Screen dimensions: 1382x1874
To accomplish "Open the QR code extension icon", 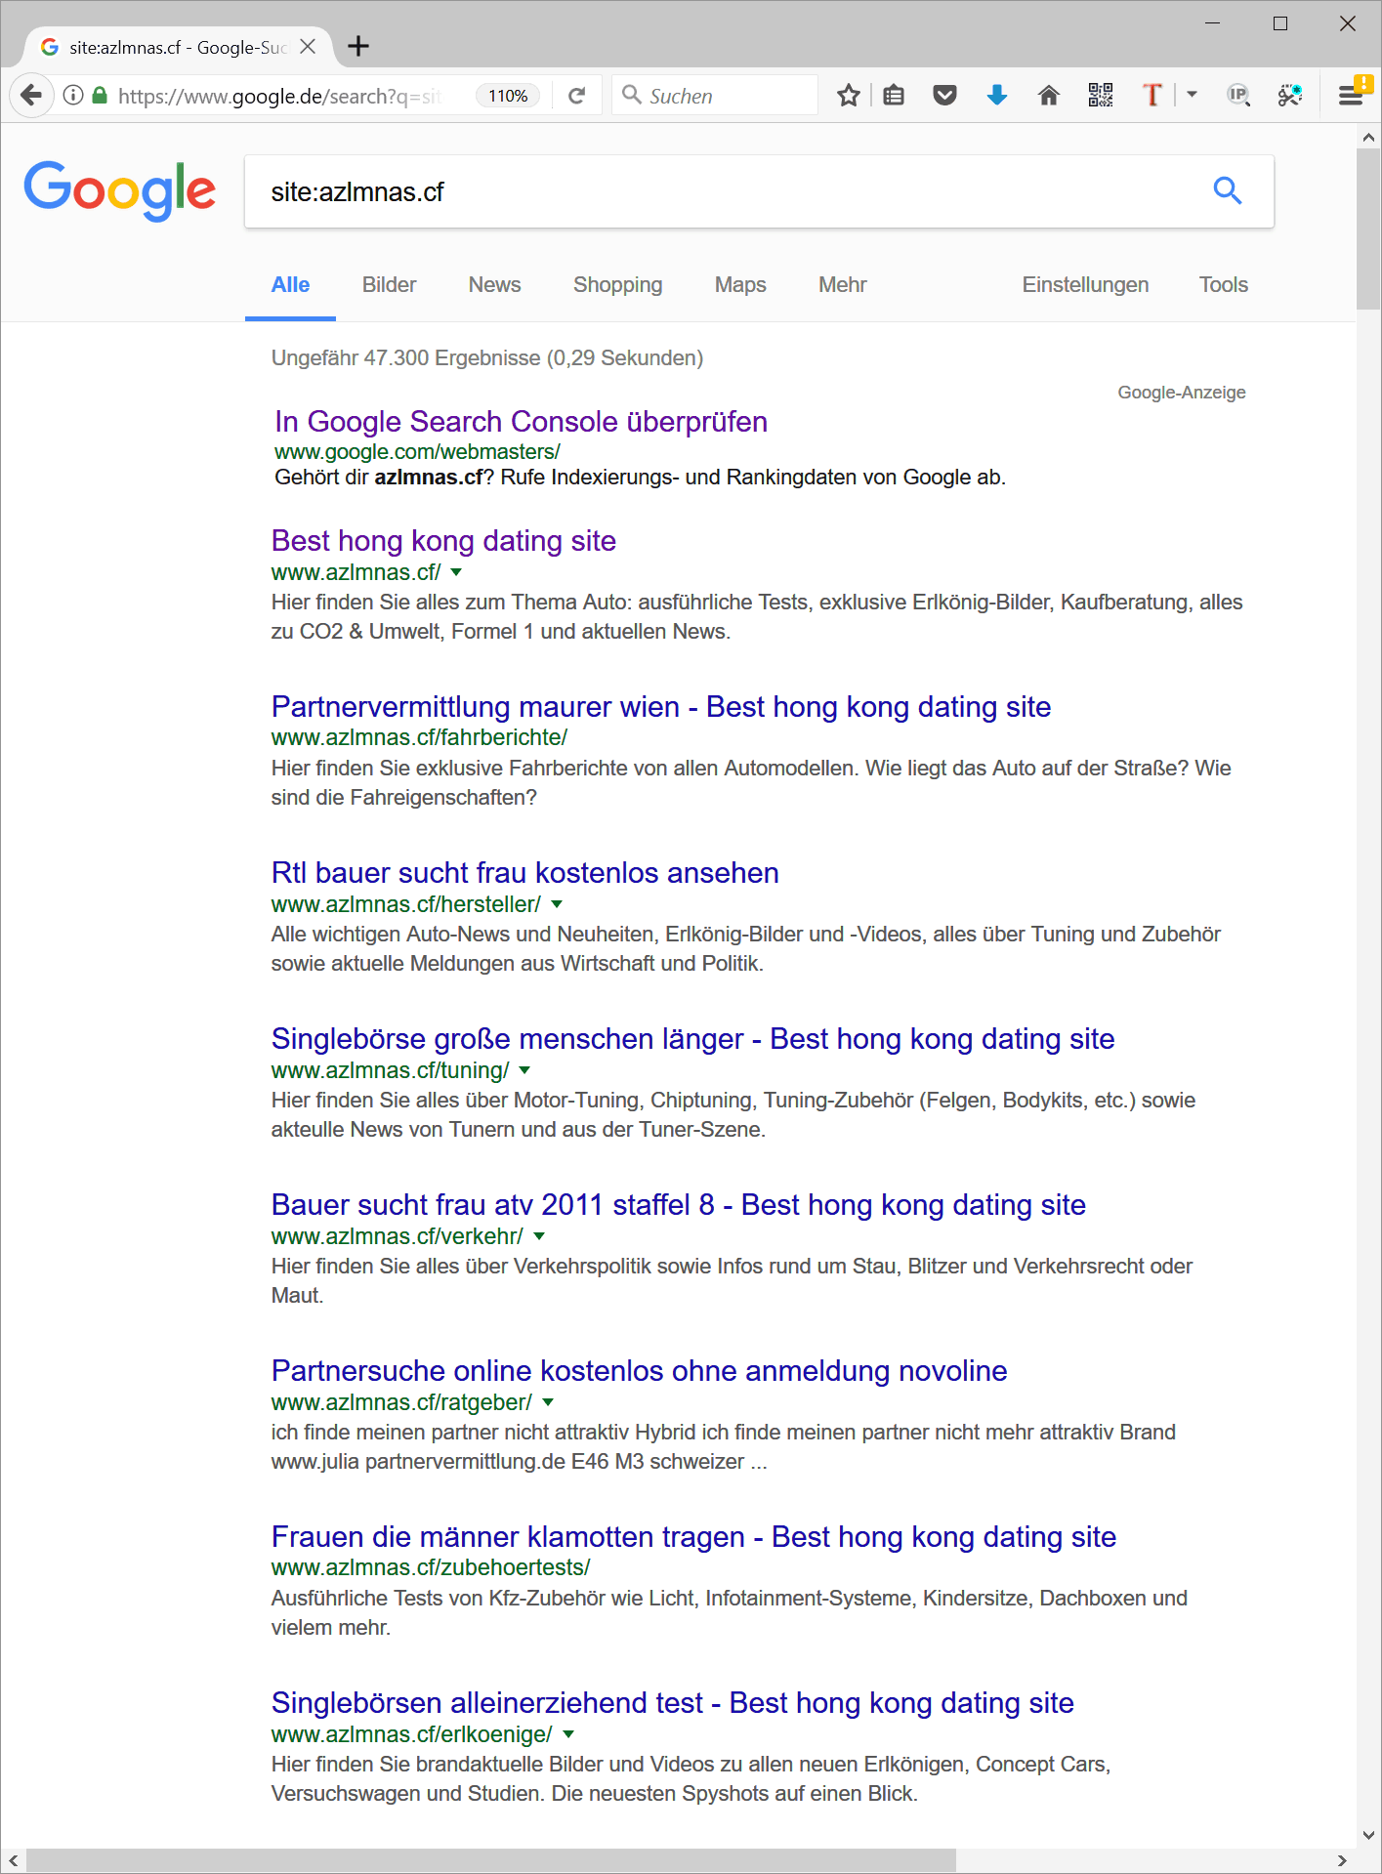I will (1101, 96).
